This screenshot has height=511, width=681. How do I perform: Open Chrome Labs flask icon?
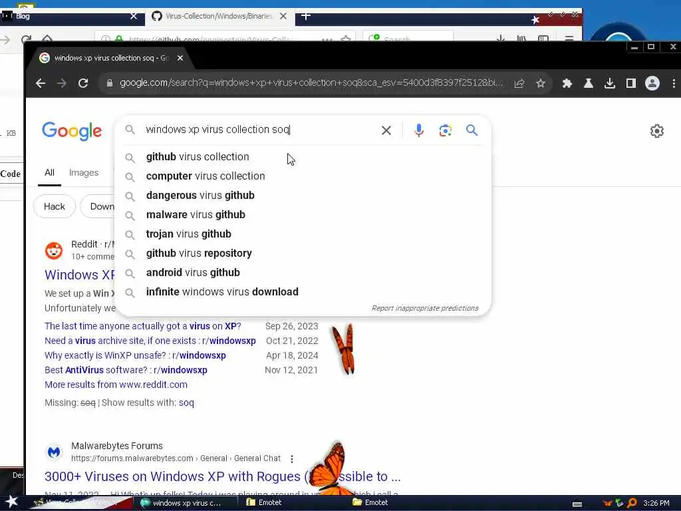click(x=589, y=83)
